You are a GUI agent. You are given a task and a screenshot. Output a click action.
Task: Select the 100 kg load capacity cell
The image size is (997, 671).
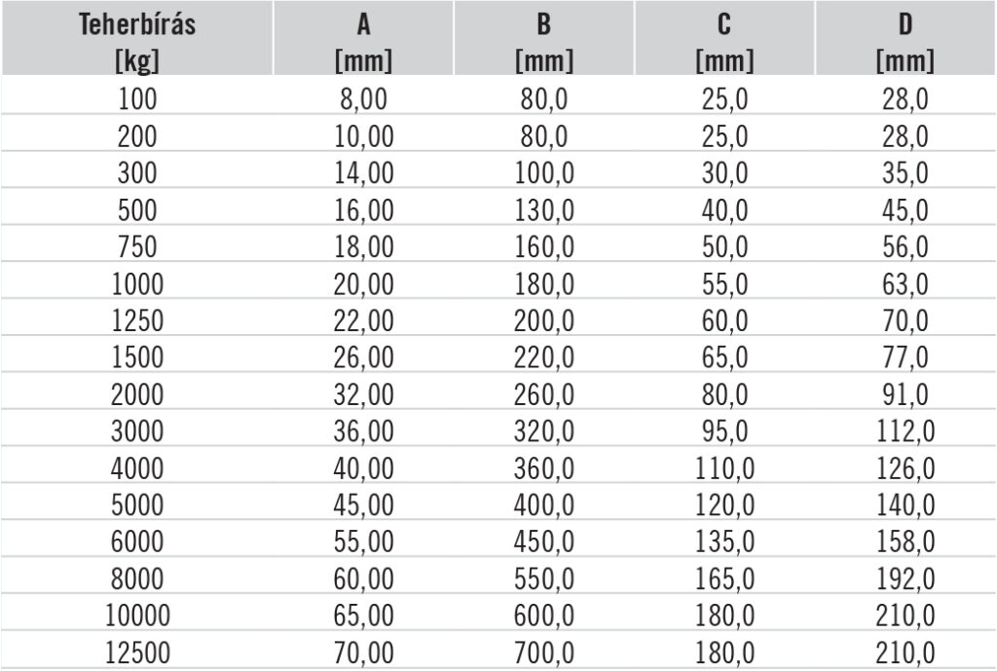pyautogui.click(x=137, y=99)
